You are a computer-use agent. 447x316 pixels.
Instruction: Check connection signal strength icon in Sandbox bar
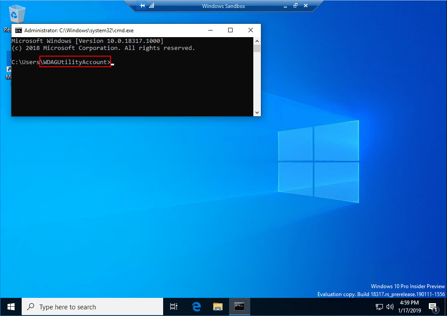151,6
